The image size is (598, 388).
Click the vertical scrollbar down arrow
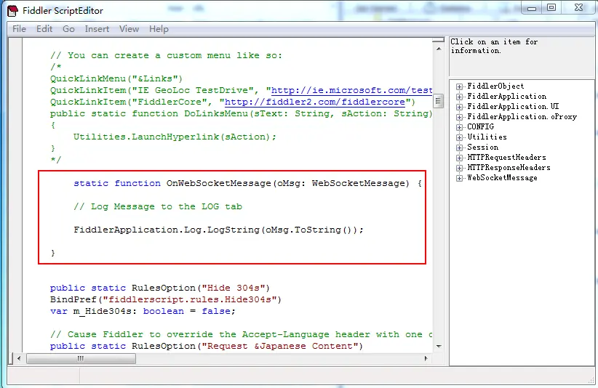coord(439,346)
